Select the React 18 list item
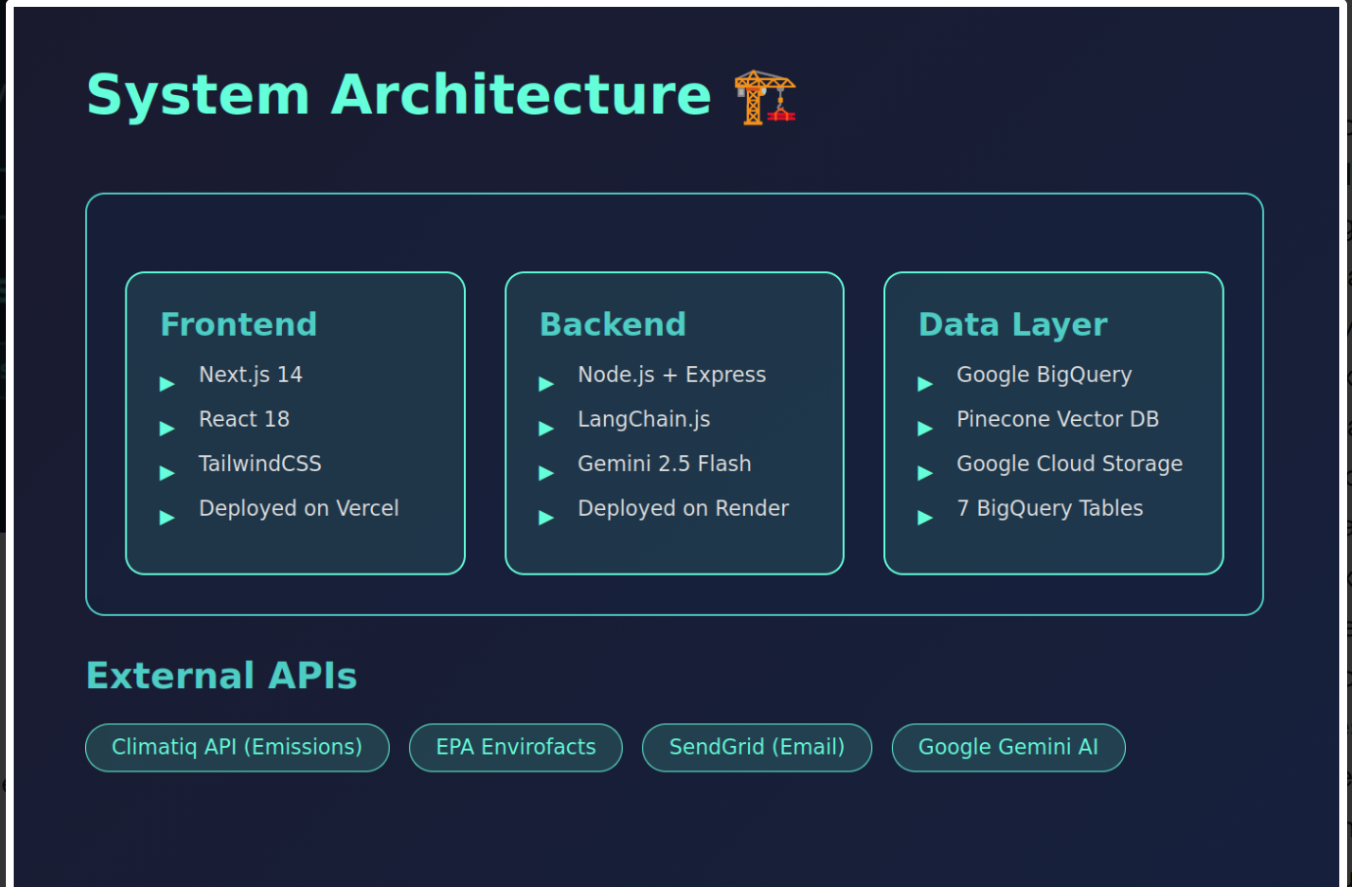Image resolution: width=1352 pixels, height=887 pixels. coord(244,419)
